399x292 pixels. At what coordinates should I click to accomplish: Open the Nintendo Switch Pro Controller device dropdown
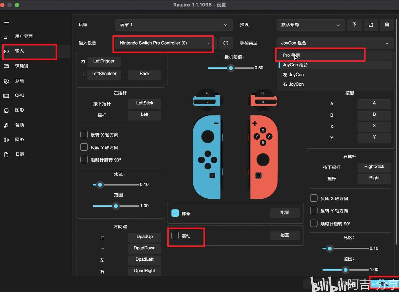tap(165, 43)
